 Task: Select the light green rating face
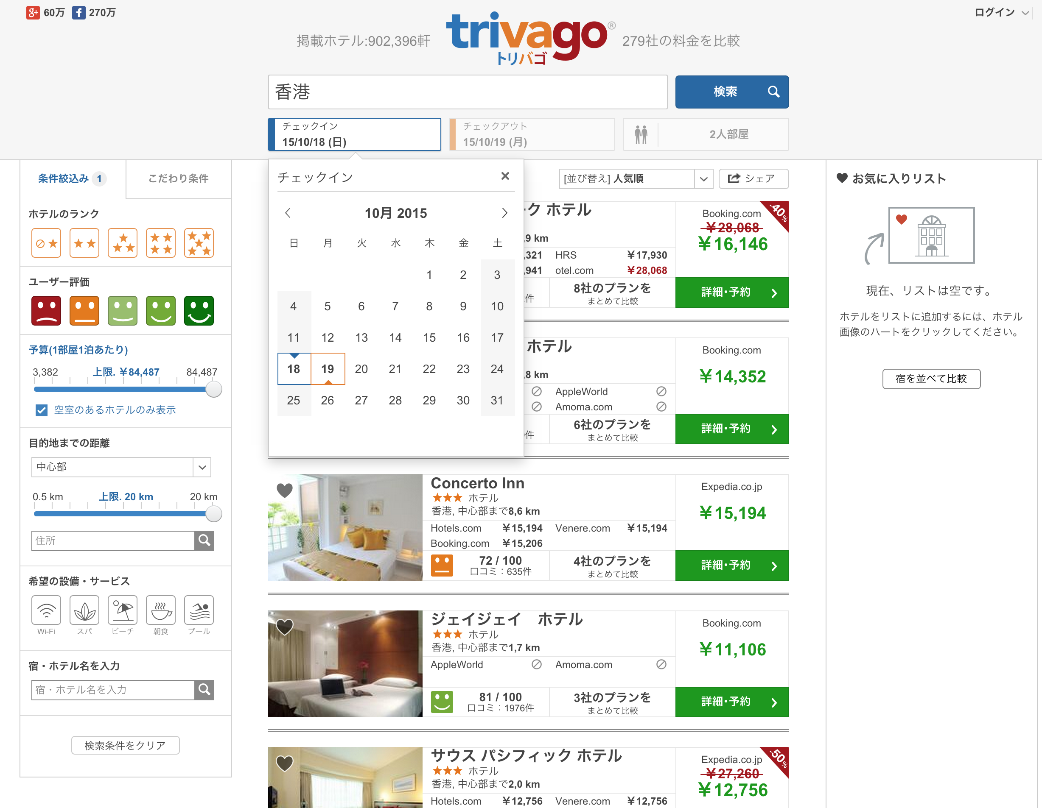pyautogui.click(x=123, y=311)
